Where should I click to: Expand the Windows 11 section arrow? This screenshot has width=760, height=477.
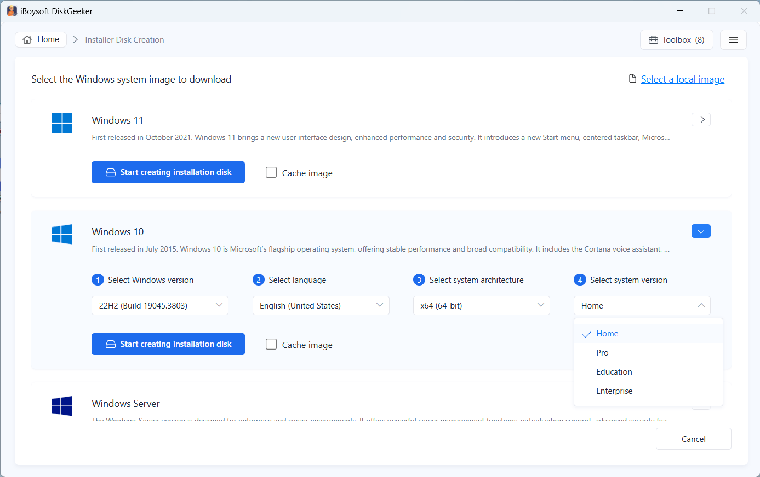[x=701, y=119]
